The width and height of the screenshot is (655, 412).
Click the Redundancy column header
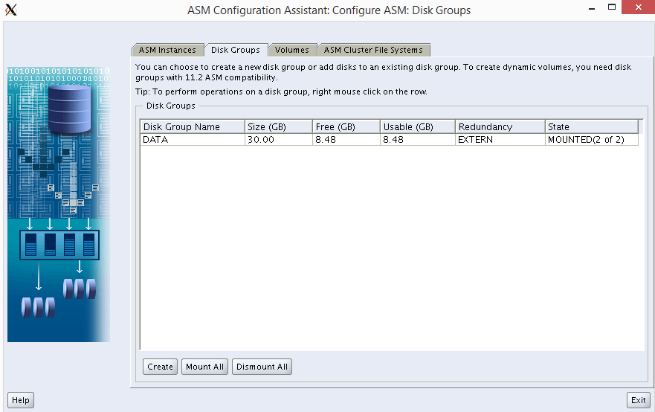(x=500, y=127)
